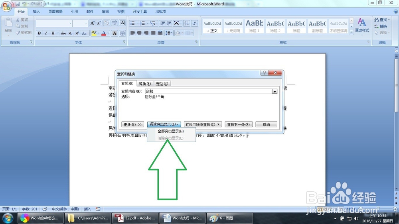Open the Insert ribbon tab
The height and width of the screenshot is (224, 399).
click(x=36, y=12)
